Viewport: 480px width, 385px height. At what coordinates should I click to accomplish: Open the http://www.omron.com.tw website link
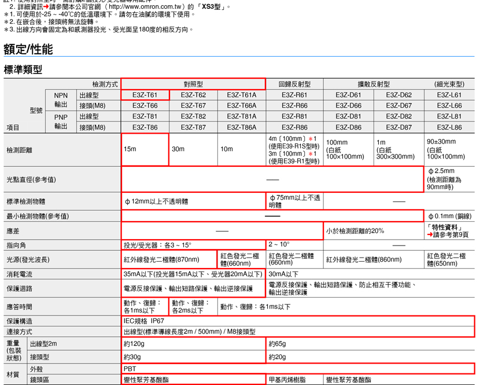click(x=146, y=7)
